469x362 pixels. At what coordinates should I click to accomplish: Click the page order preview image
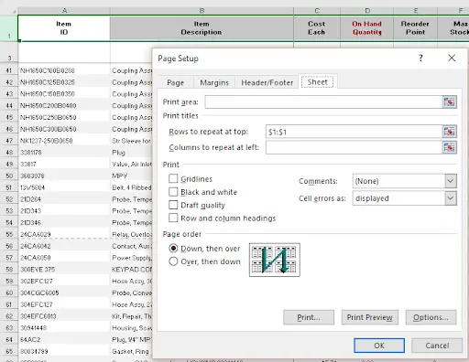click(275, 260)
